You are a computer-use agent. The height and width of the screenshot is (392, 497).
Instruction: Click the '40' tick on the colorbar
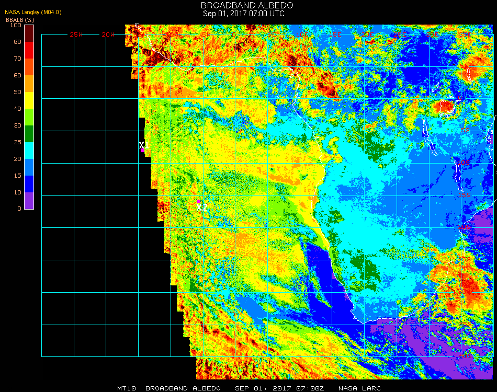click(17, 109)
